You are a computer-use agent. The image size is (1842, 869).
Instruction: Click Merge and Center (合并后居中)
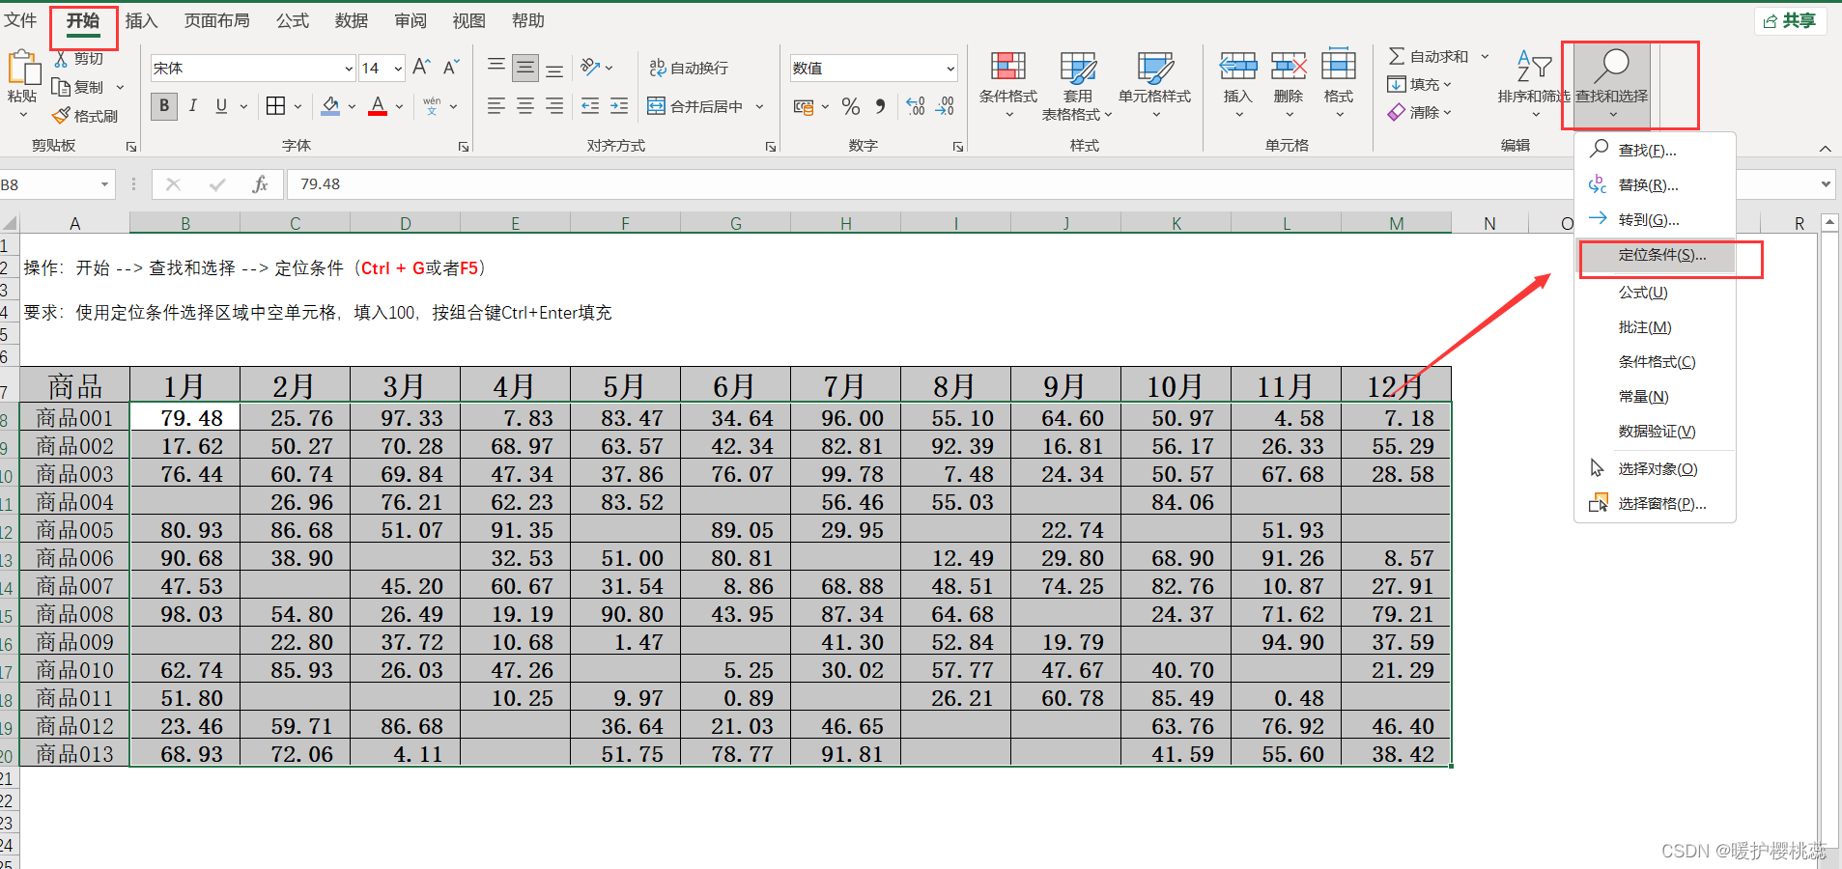coord(695,106)
